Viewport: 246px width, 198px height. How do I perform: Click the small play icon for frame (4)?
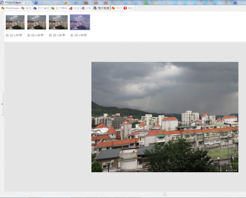click(72, 35)
